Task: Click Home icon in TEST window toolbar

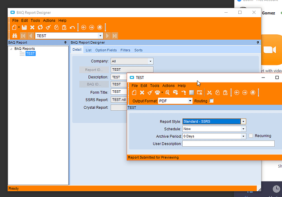Action: (253, 92)
